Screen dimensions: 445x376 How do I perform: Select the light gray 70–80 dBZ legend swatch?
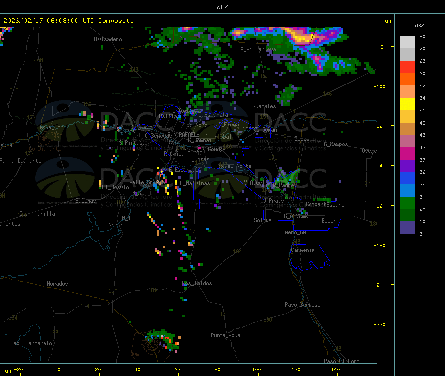[407, 42]
